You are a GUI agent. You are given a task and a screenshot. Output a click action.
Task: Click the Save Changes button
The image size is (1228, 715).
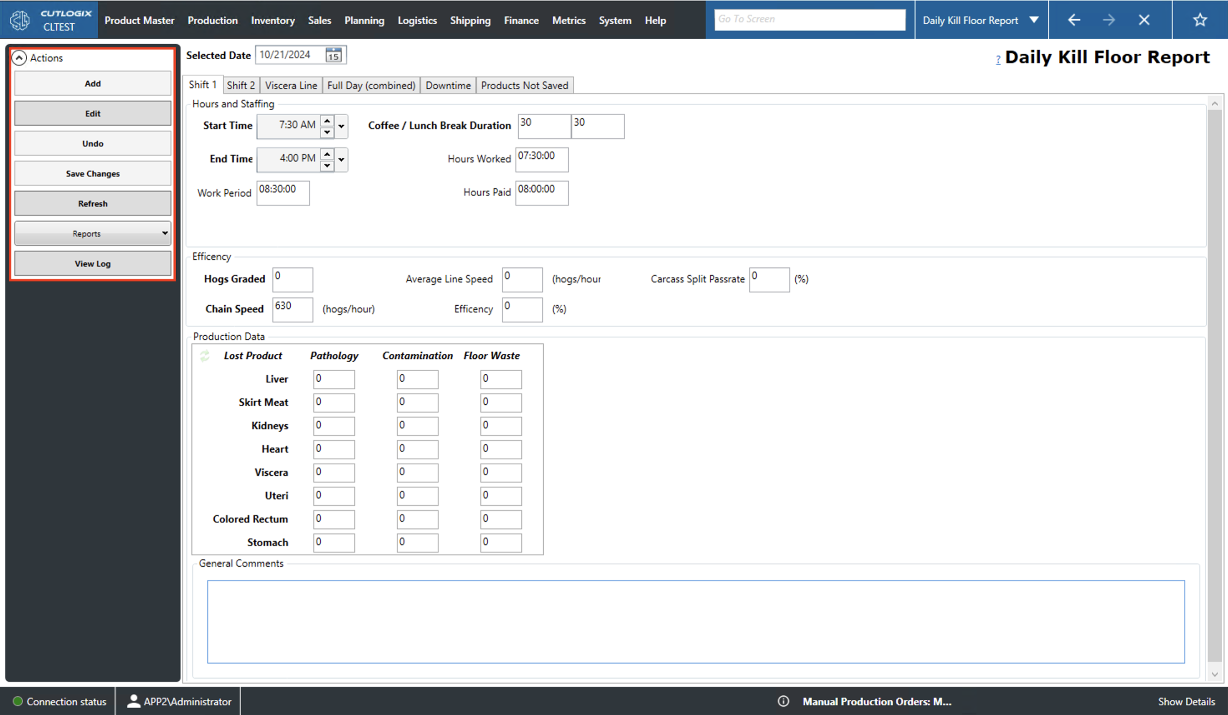pyautogui.click(x=93, y=173)
